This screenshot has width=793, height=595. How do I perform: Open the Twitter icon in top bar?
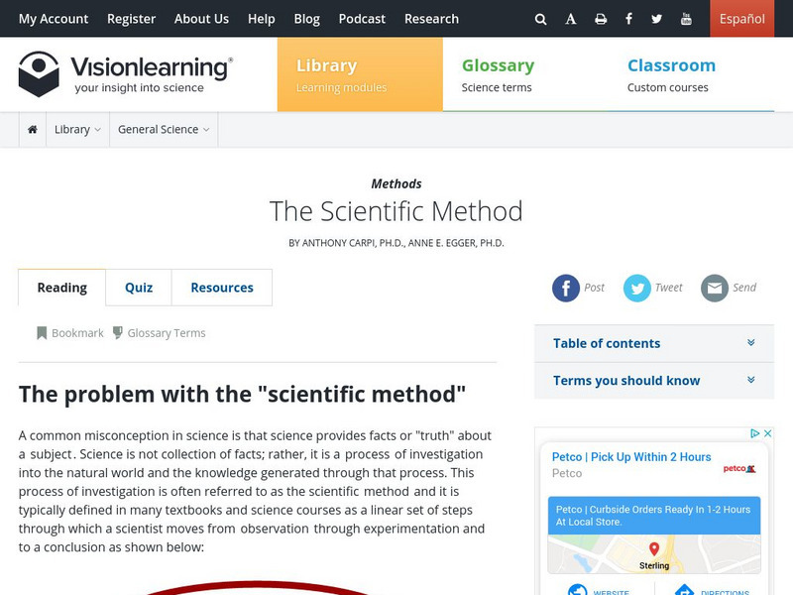[657, 19]
